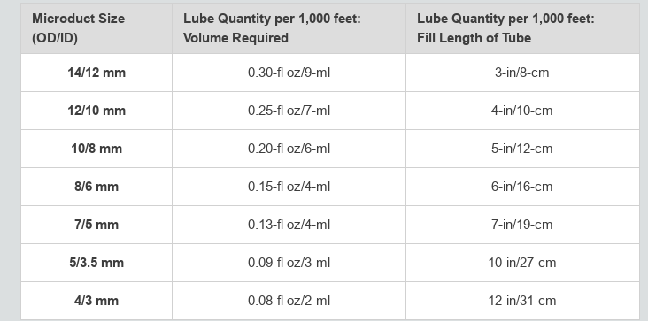Click the 10-in/27-cm fill length value
The image size is (648, 321).
click(x=522, y=263)
